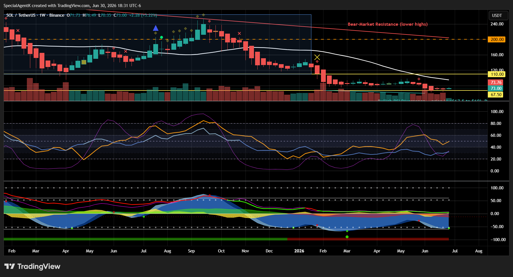Click the Sep label on the time axis

pos(191,251)
